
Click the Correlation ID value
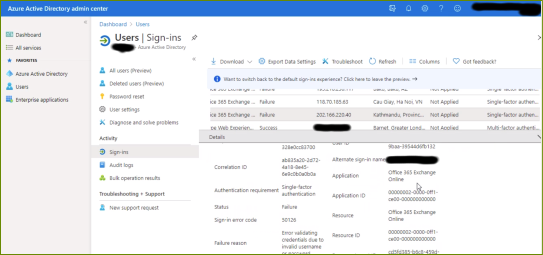tap(301, 167)
